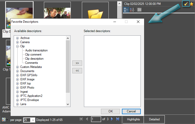Screen dimensions: 195x124
Task: Click the descriptor tree scrollbar thumb
Action: (68, 67)
